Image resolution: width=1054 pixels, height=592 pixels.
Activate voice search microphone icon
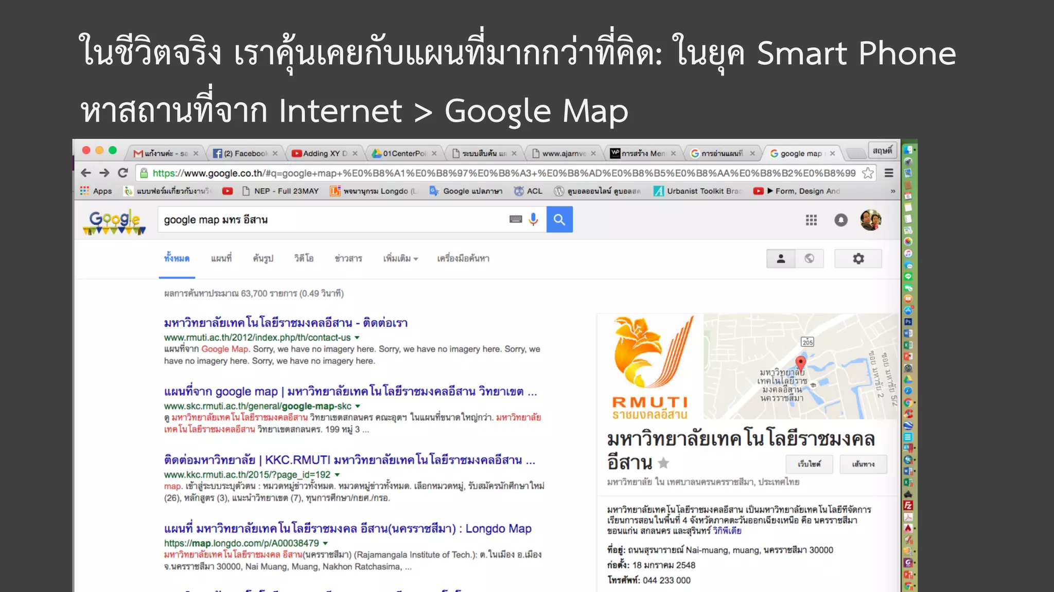[x=533, y=219]
